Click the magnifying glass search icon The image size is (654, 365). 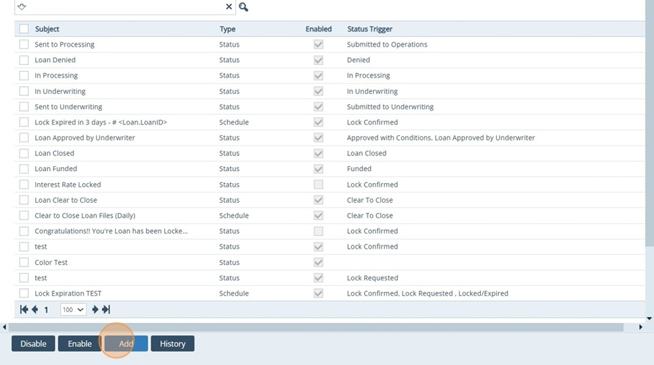[x=243, y=7]
